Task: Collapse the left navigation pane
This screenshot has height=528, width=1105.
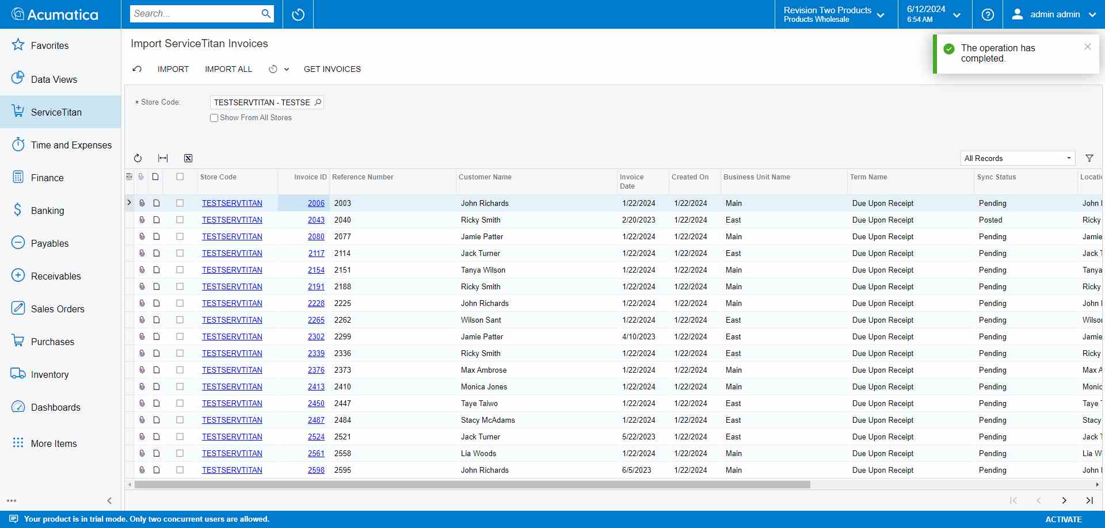Action: pos(109,500)
